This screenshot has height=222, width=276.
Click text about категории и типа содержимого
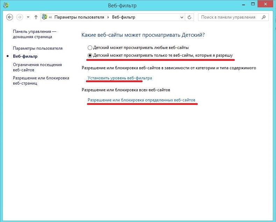click(x=169, y=68)
